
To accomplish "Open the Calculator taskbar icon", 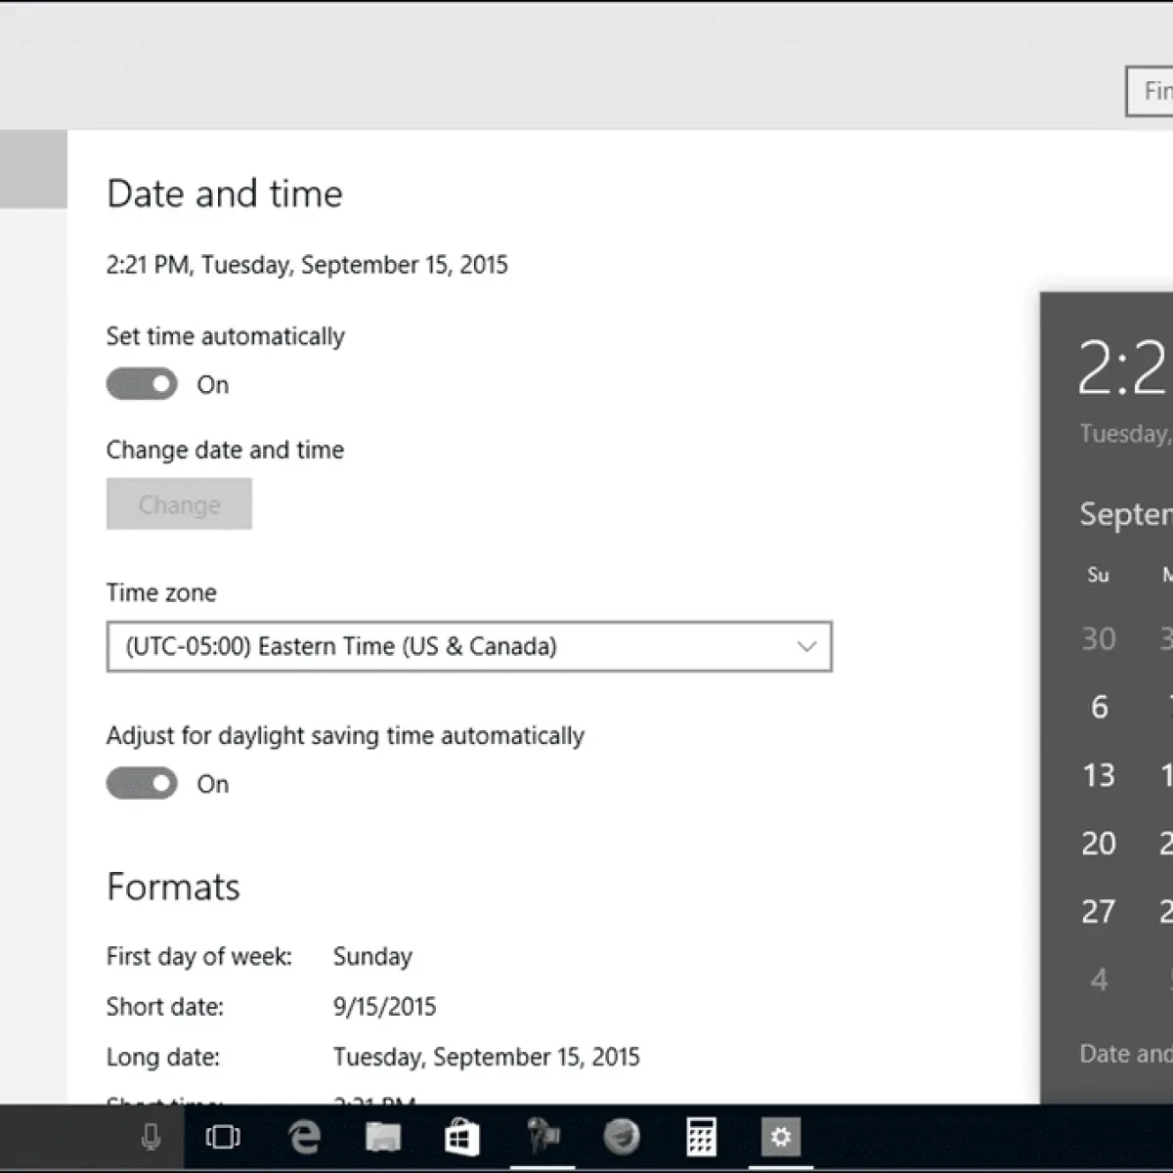I will coord(701,1137).
